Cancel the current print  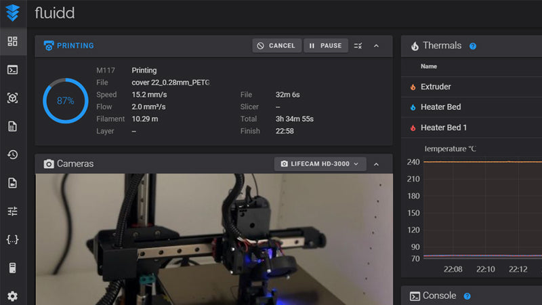(275, 45)
